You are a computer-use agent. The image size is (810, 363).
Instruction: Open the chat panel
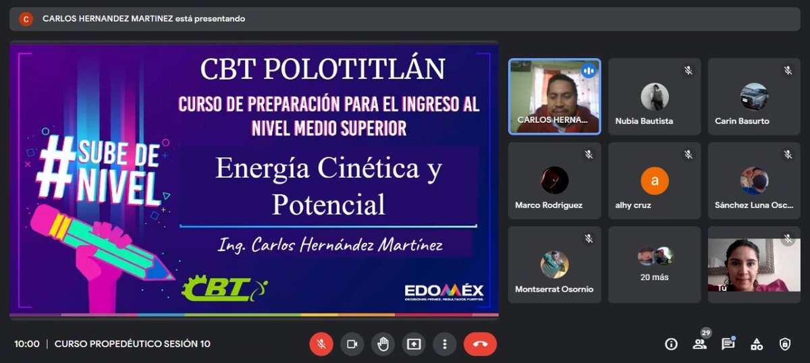click(x=728, y=344)
